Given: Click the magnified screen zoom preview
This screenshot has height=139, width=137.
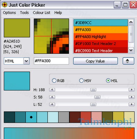Looking at the screenshot, I should (51, 36).
